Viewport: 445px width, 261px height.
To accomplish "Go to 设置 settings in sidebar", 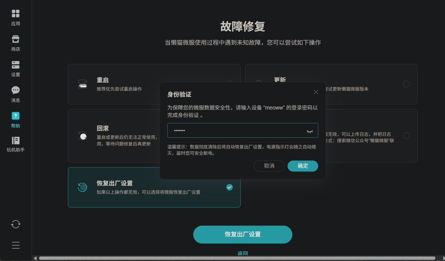I will click(x=16, y=69).
